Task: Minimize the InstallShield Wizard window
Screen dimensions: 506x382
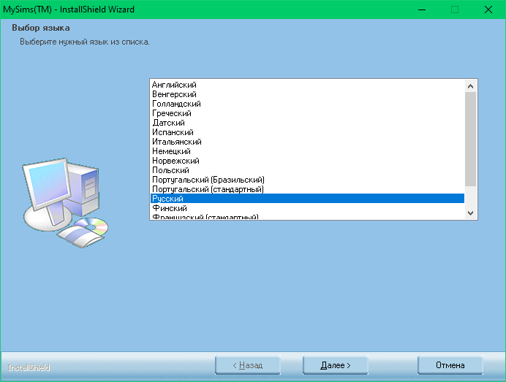Action: 422,9
